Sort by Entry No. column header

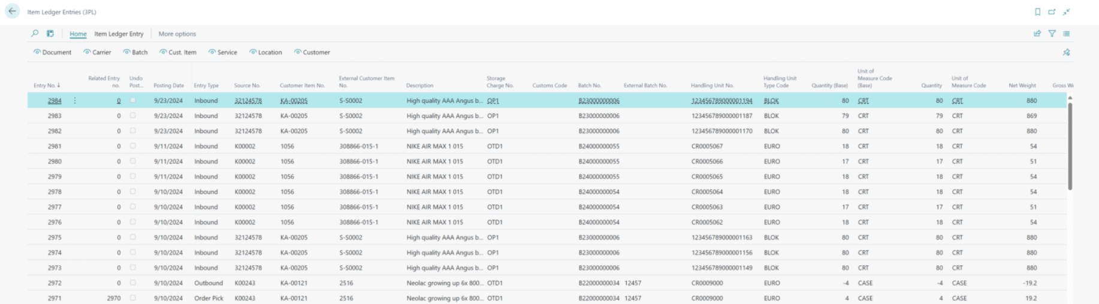(x=46, y=86)
